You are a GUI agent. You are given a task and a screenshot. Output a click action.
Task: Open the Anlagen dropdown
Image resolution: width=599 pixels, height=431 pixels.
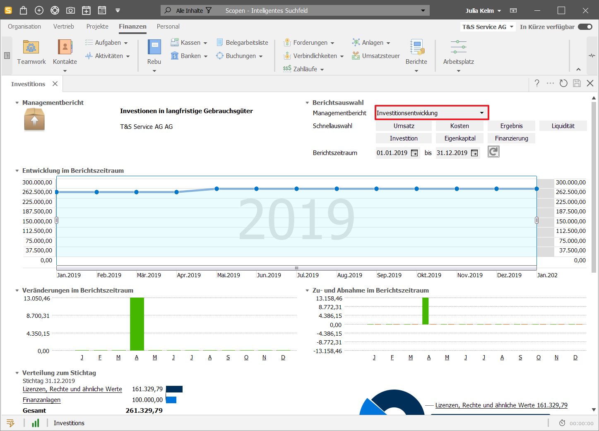371,43
